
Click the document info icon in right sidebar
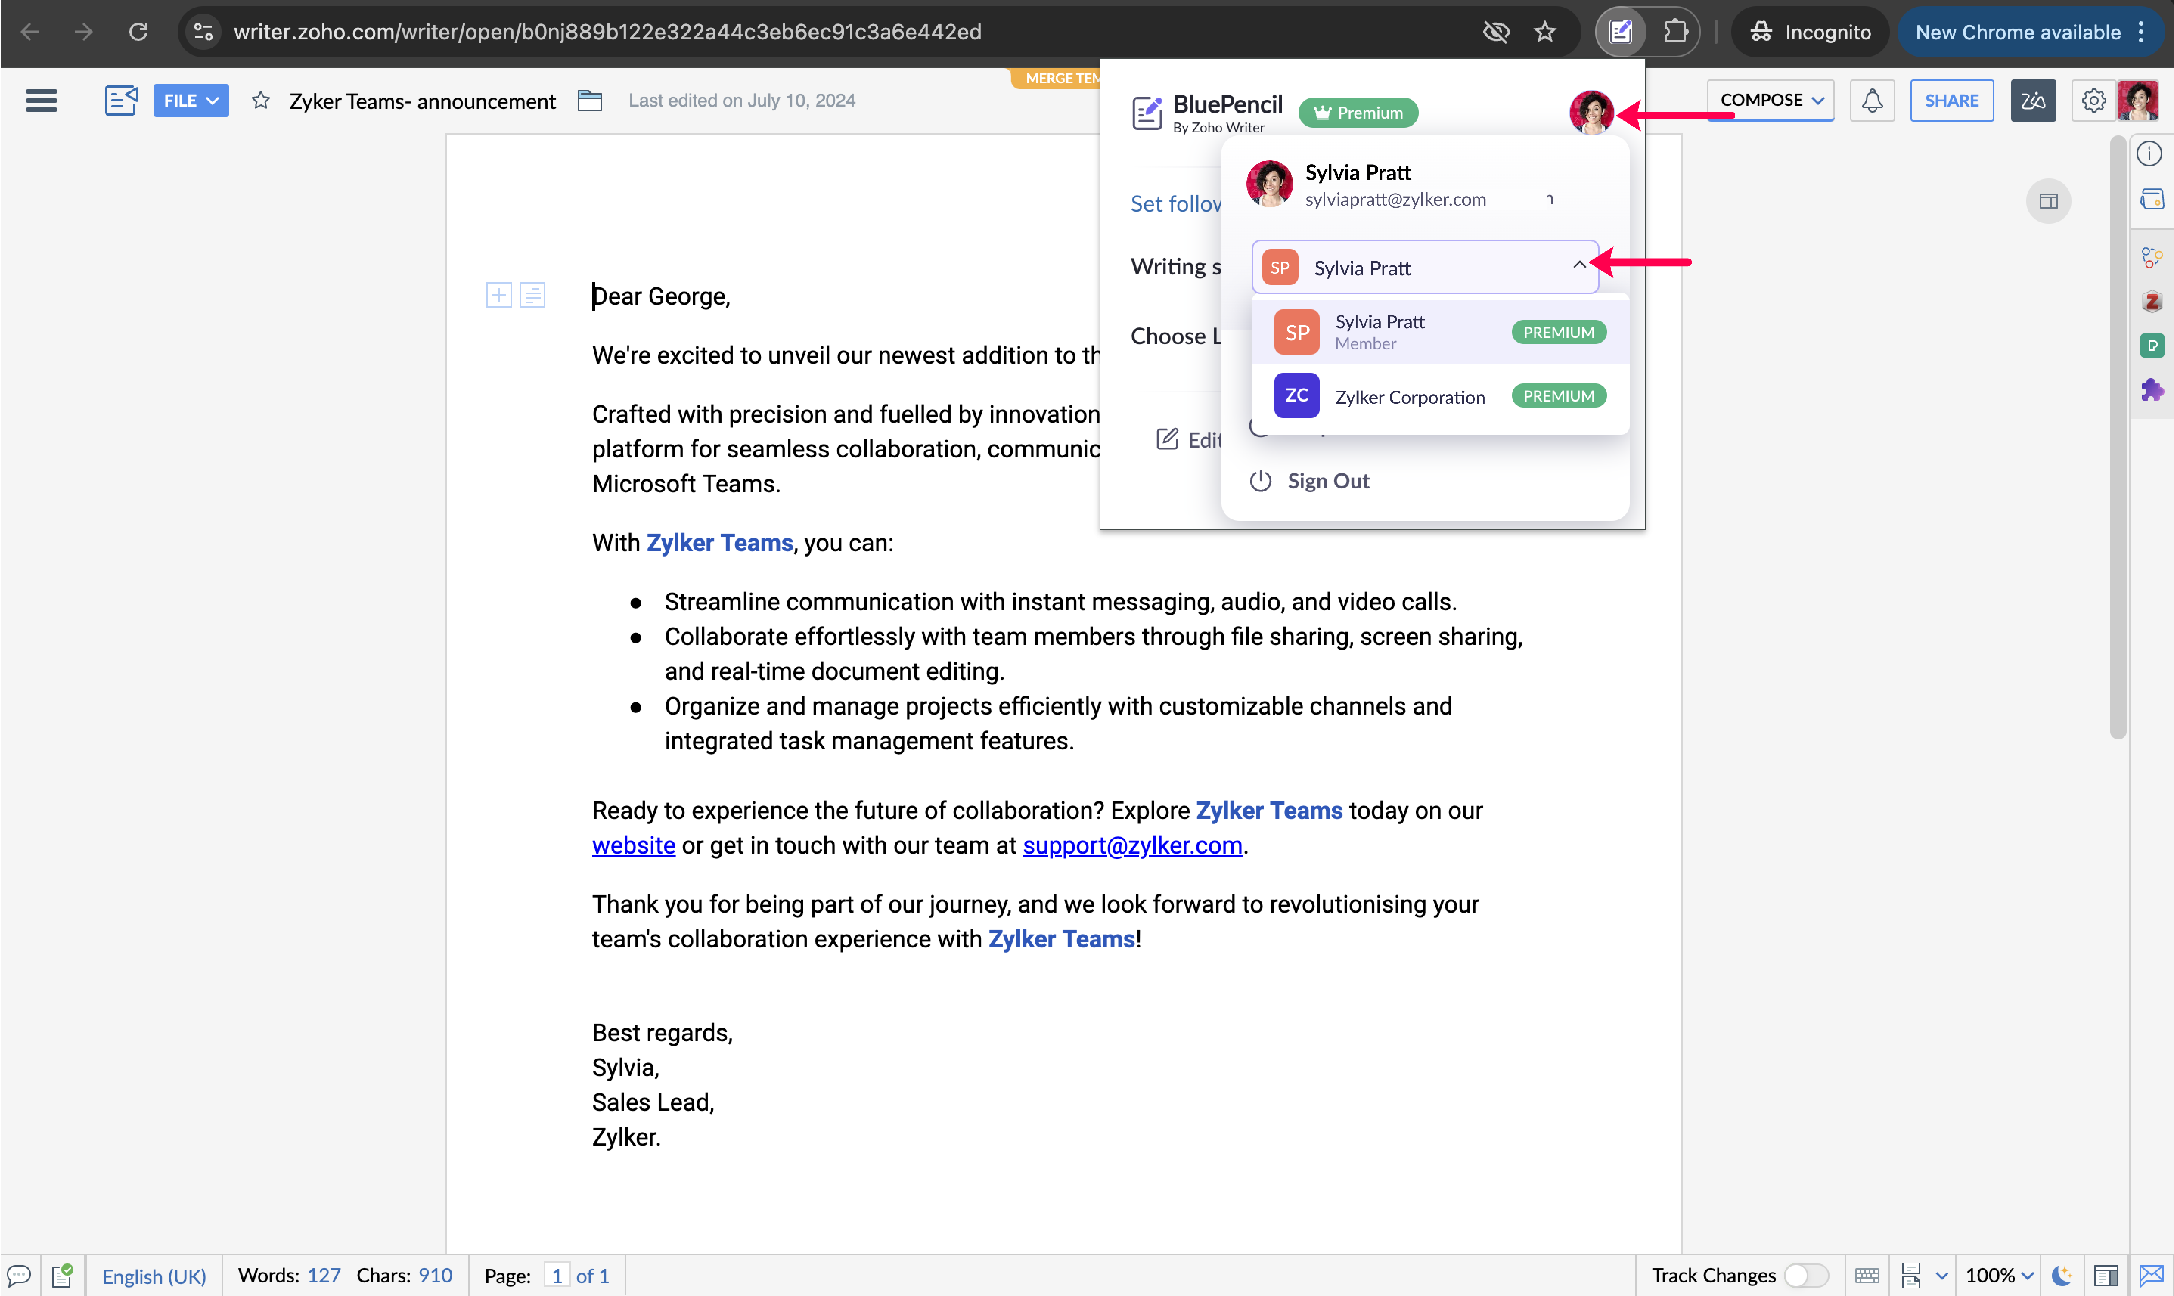(x=2149, y=154)
